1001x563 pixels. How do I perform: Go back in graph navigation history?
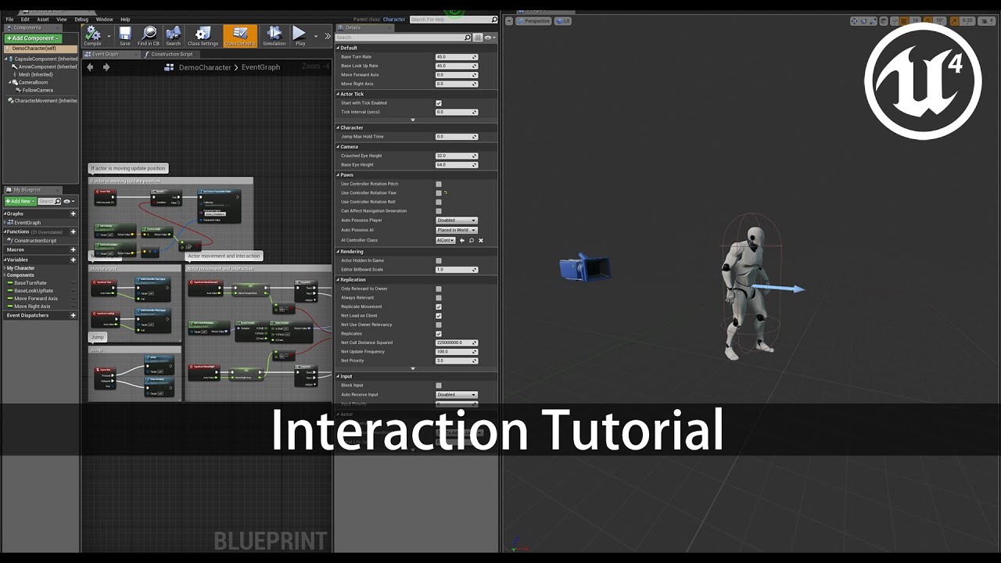pyautogui.click(x=90, y=67)
